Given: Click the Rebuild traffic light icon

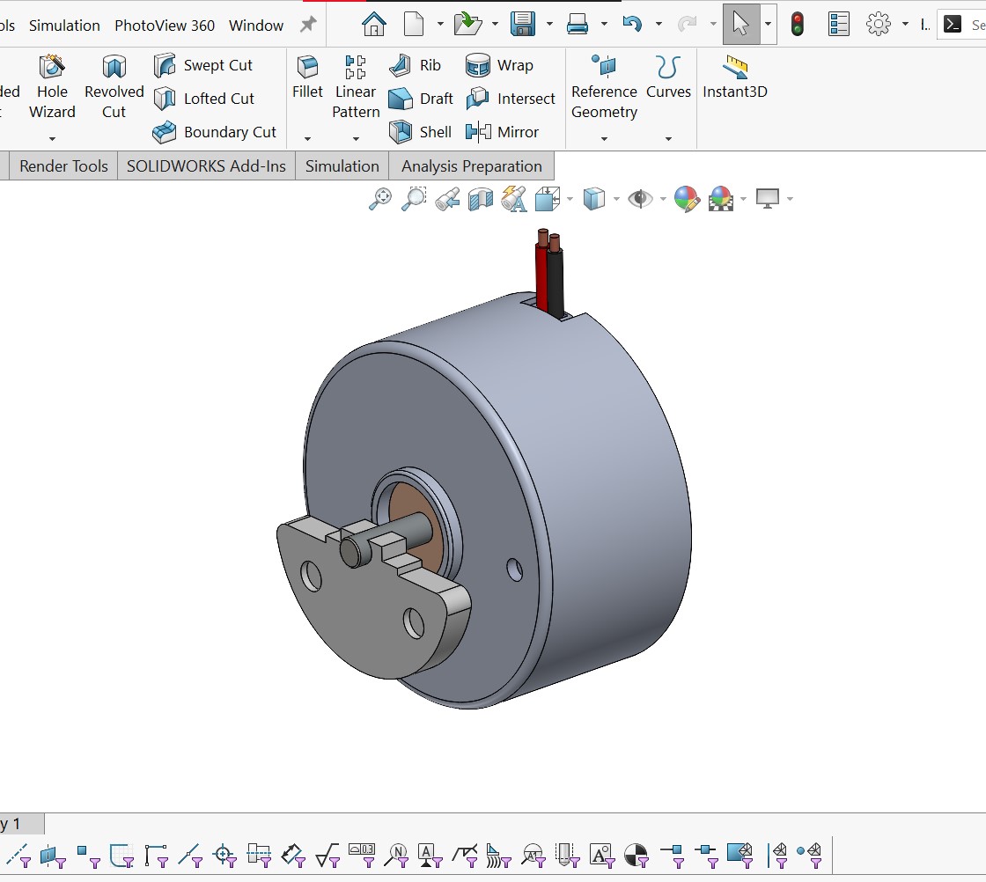Looking at the screenshot, I should pyautogui.click(x=798, y=25).
